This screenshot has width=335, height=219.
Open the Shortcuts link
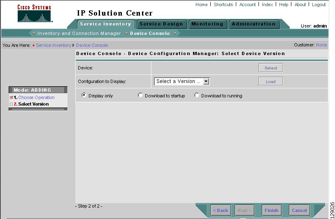[223, 5]
